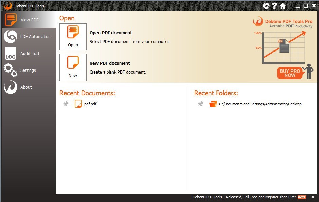
Task: Select the Audit Trail menu label
Action: click(30, 54)
